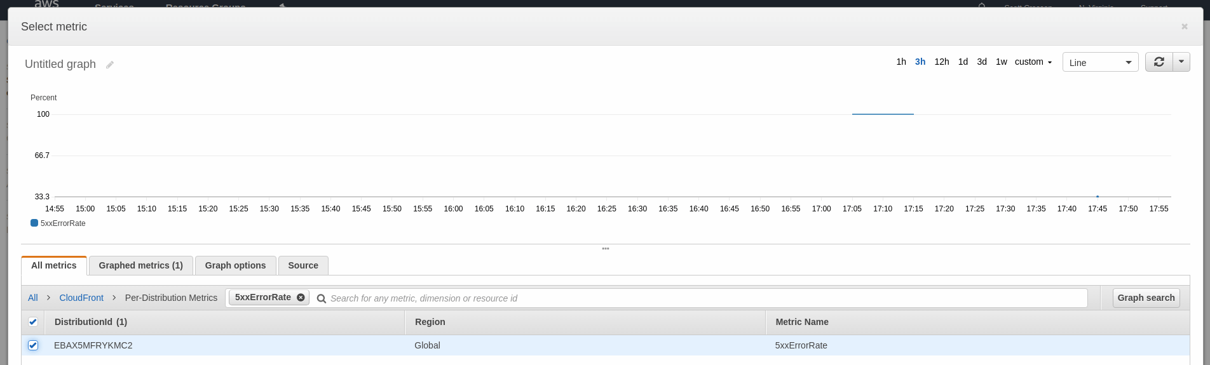Close the Select metric dialog

click(1184, 27)
